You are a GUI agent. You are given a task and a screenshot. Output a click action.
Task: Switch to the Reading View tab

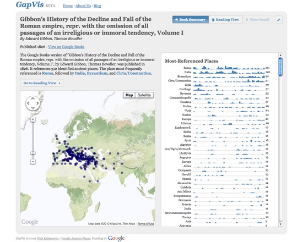tap(225, 20)
